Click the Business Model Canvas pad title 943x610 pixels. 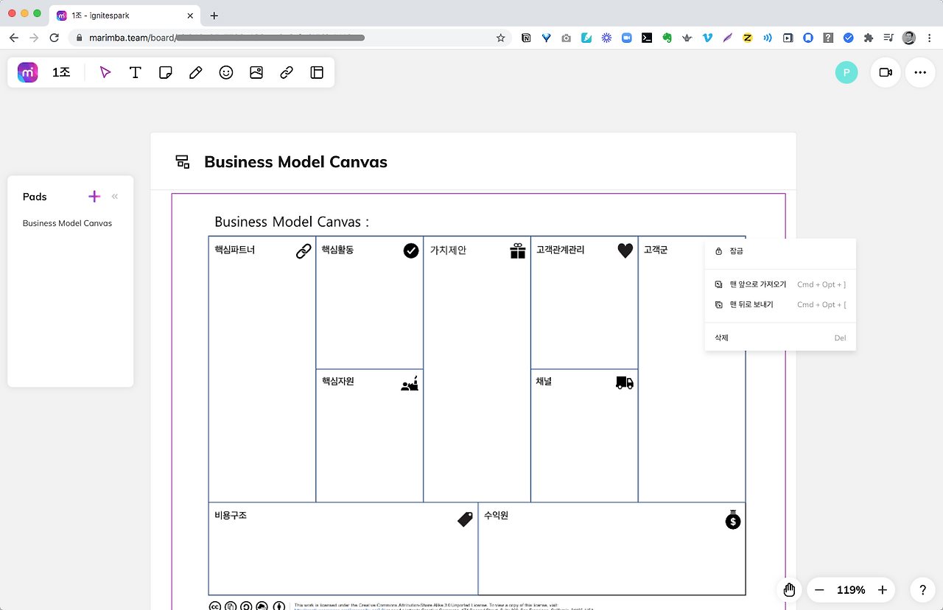295,162
